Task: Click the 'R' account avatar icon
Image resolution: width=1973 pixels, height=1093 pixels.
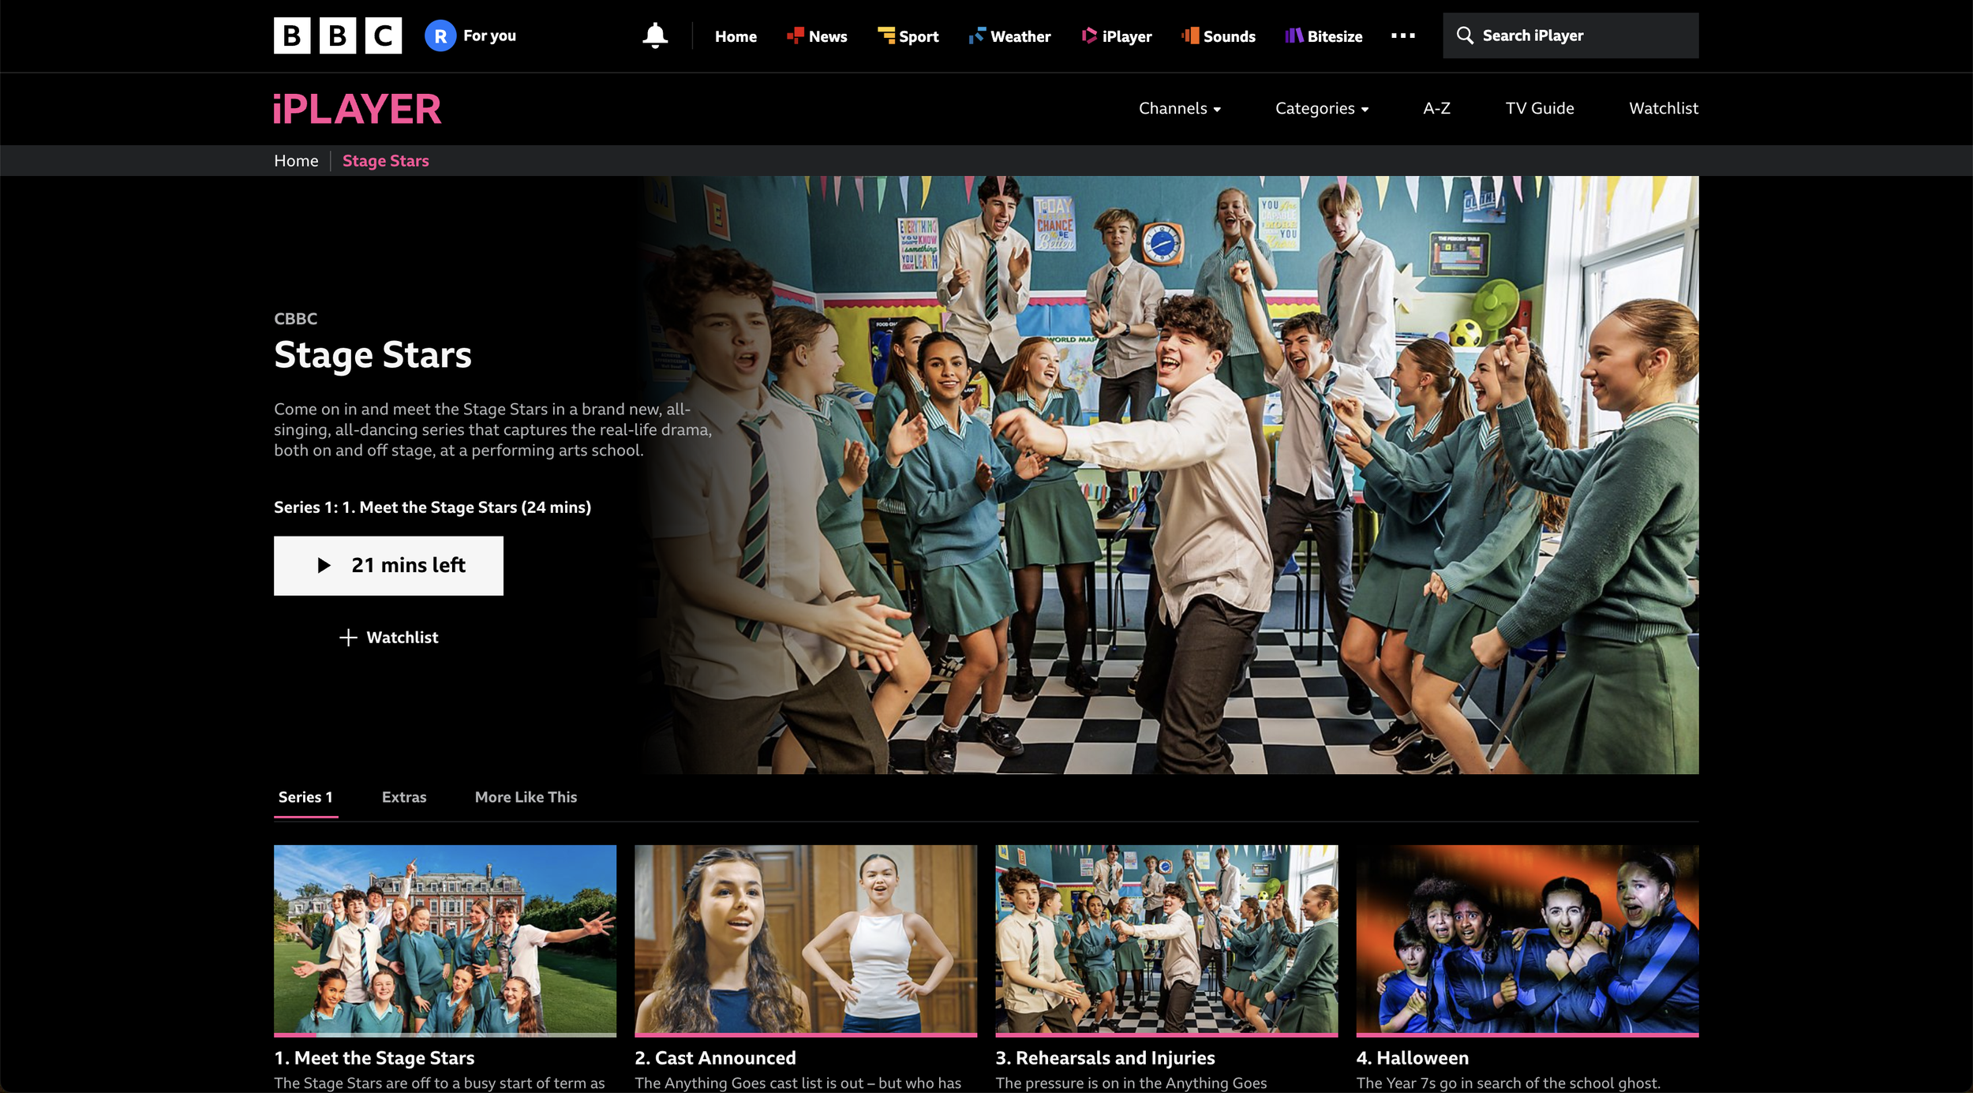Action: click(440, 36)
